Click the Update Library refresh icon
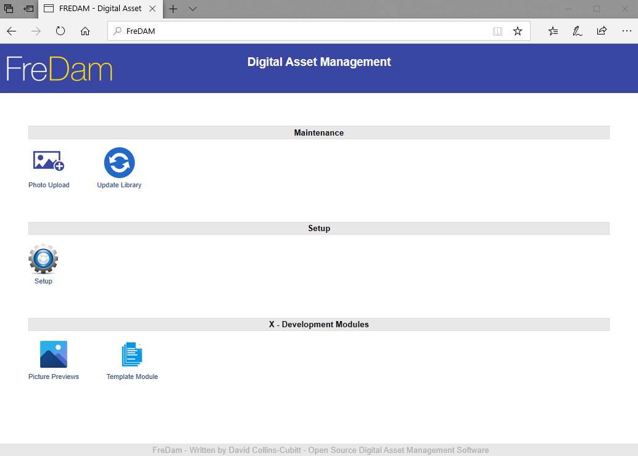 (119, 163)
